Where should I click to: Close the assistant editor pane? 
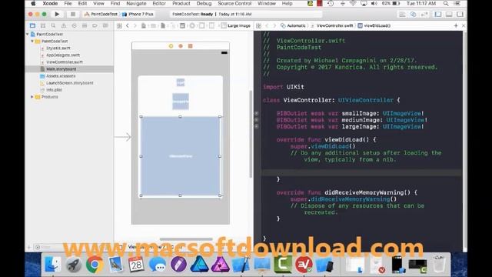[464, 25]
